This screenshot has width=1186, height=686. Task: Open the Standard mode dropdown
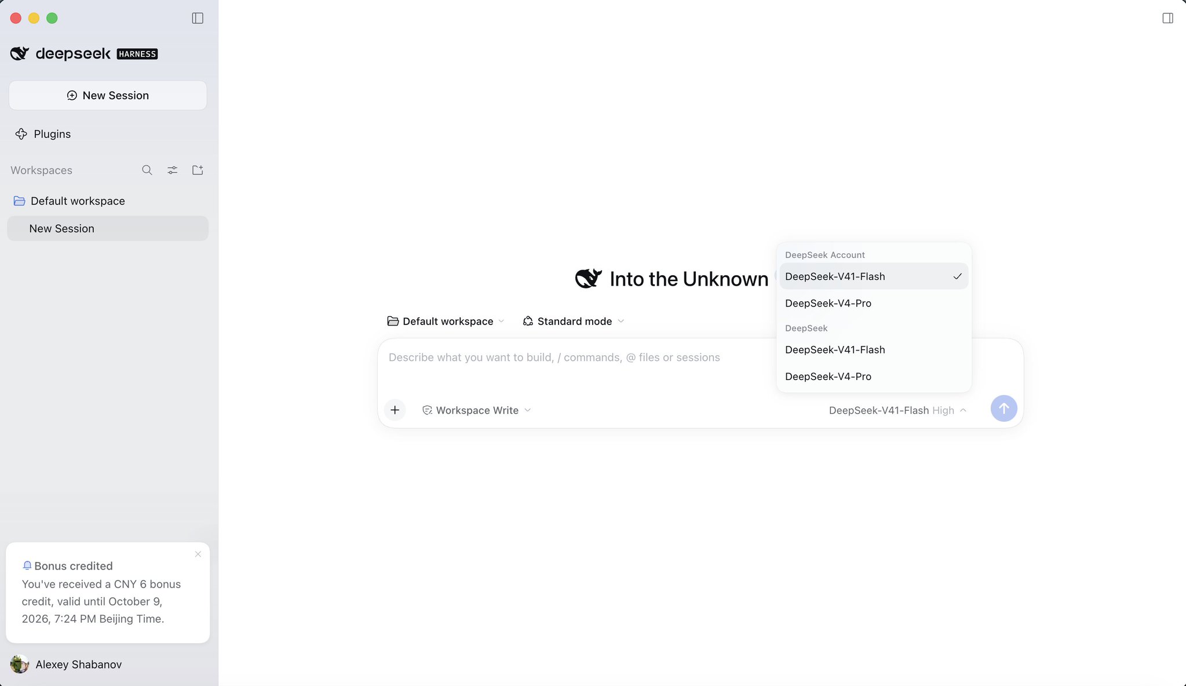[x=574, y=321]
